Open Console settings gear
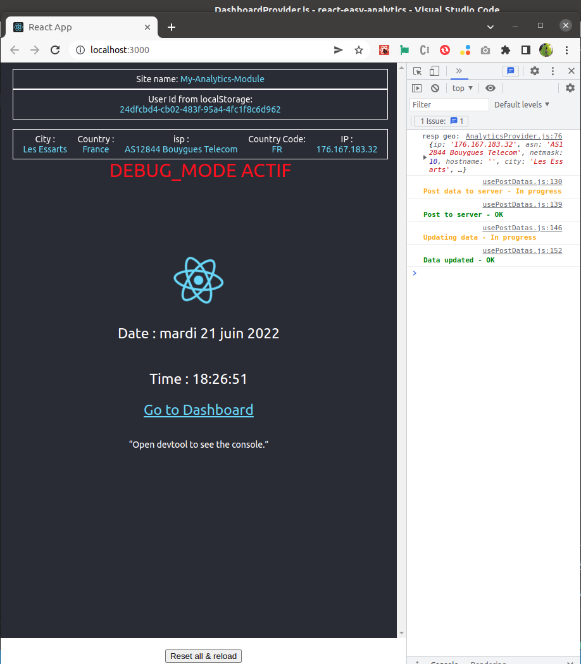This screenshot has width=581, height=664. (x=570, y=88)
